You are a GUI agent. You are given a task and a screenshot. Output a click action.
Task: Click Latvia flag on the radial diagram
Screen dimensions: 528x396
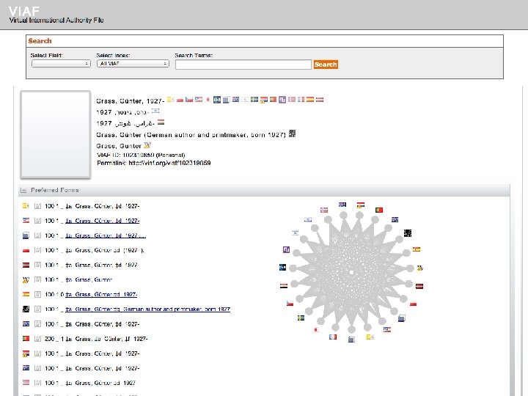419,286
